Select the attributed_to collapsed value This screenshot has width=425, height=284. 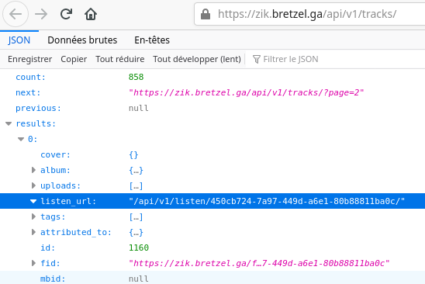click(136, 232)
